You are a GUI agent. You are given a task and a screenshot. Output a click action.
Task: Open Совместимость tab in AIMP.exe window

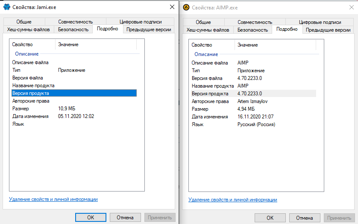[x=255, y=22]
